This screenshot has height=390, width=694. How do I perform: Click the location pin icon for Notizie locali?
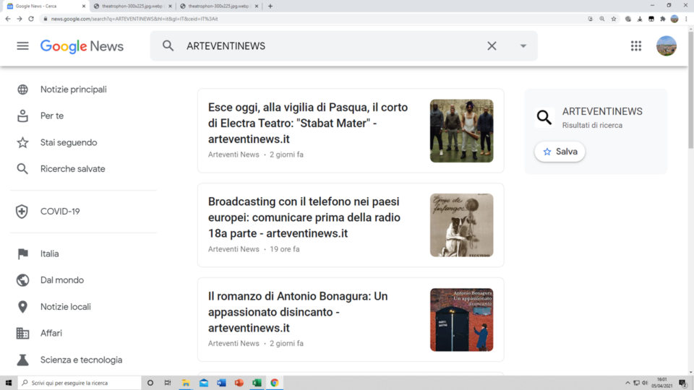22,307
